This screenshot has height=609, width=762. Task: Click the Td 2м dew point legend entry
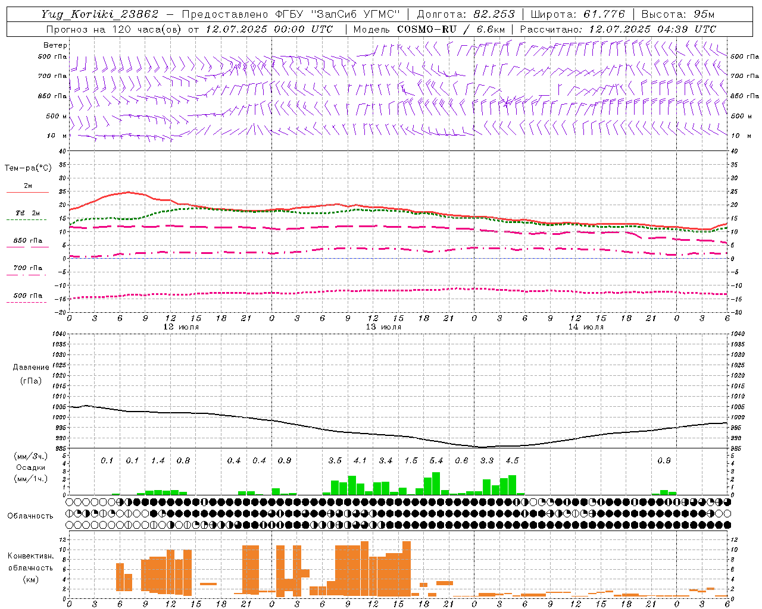tap(28, 213)
